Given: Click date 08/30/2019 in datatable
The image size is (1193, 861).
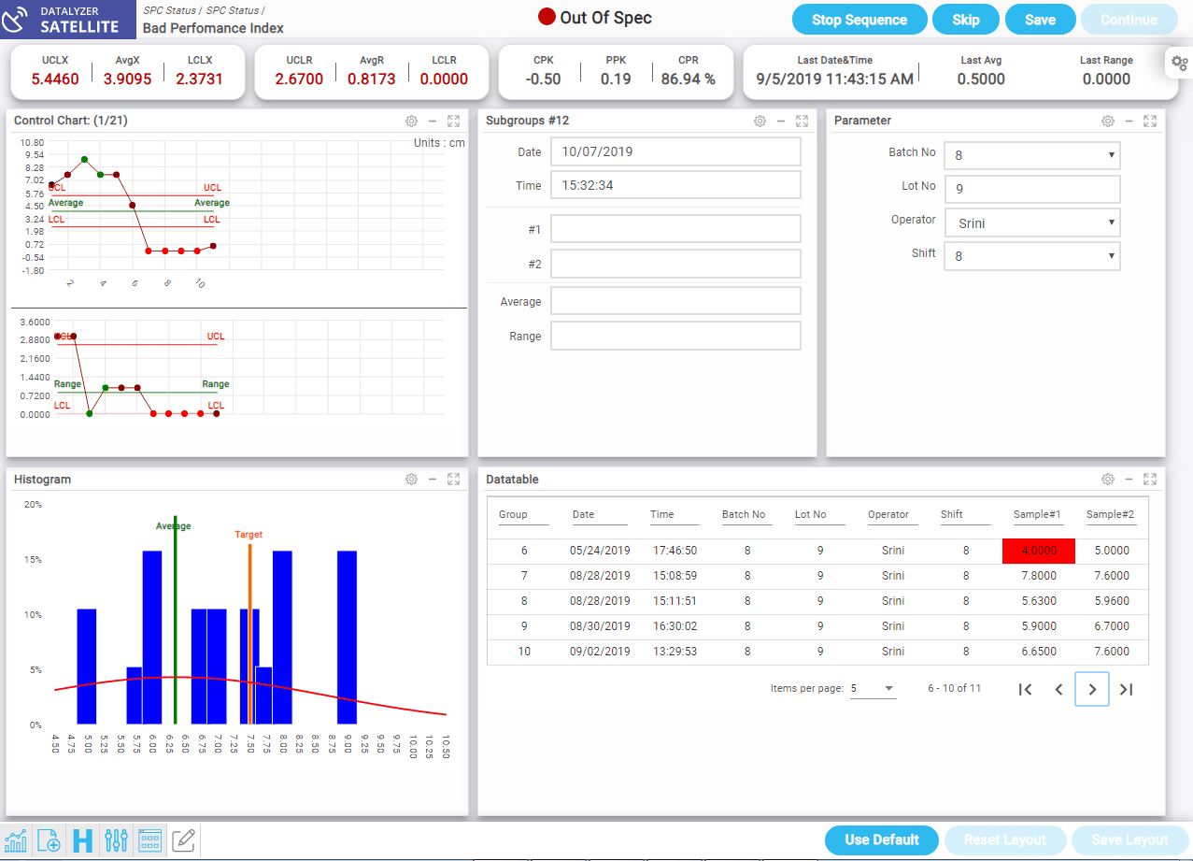Looking at the screenshot, I should 600,626.
